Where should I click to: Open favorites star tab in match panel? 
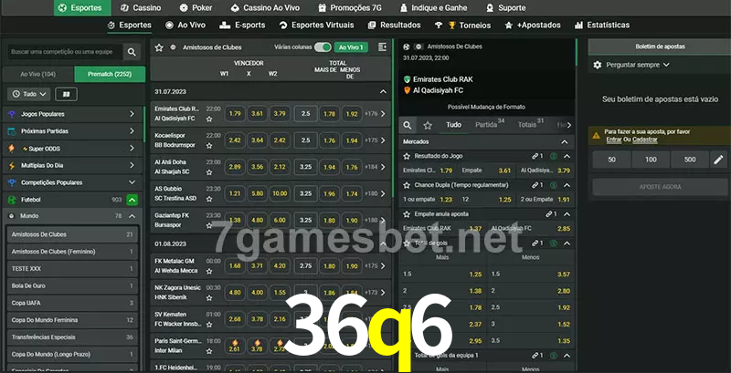click(x=428, y=125)
